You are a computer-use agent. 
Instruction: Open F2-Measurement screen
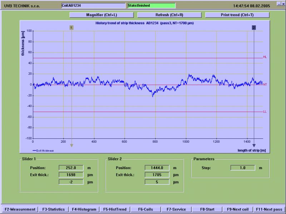(20, 209)
